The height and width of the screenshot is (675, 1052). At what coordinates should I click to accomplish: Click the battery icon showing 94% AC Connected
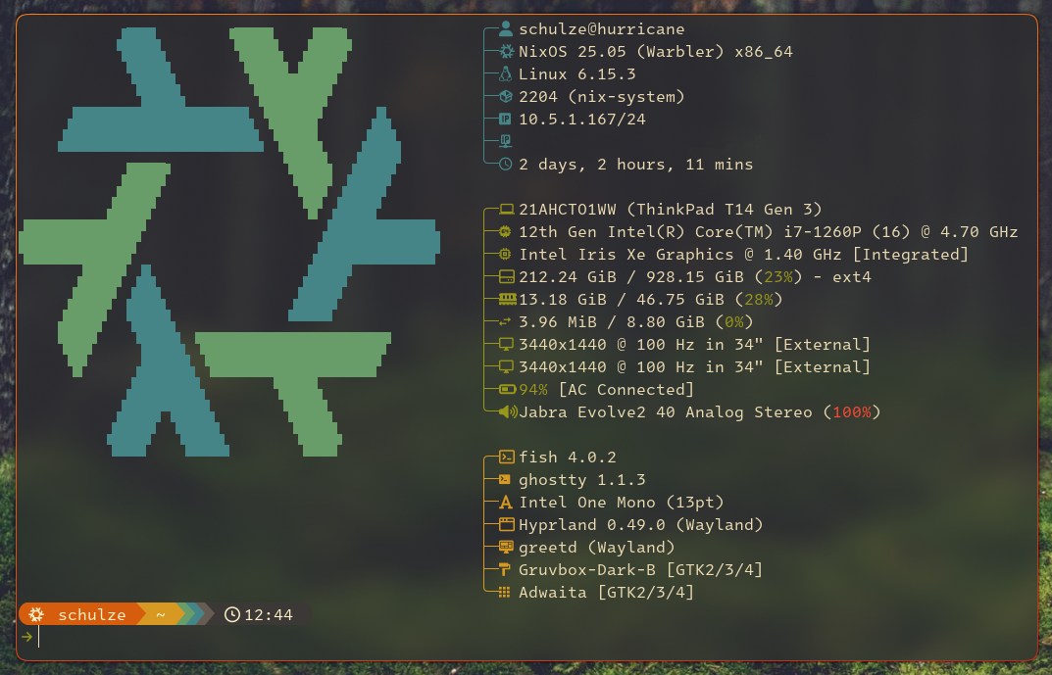[503, 389]
